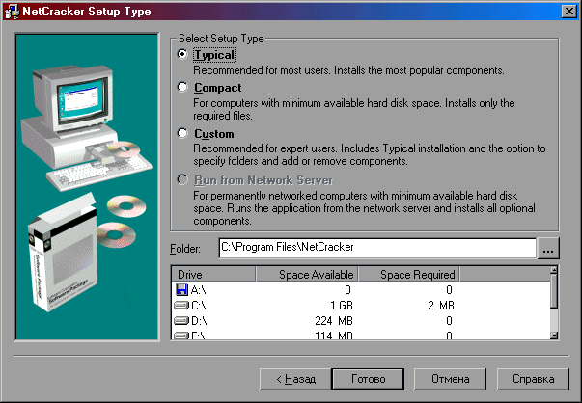Image resolution: width=582 pixels, height=403 pixels.
Task: Click the hard drive icon for C:\
Action: [181, 305]
